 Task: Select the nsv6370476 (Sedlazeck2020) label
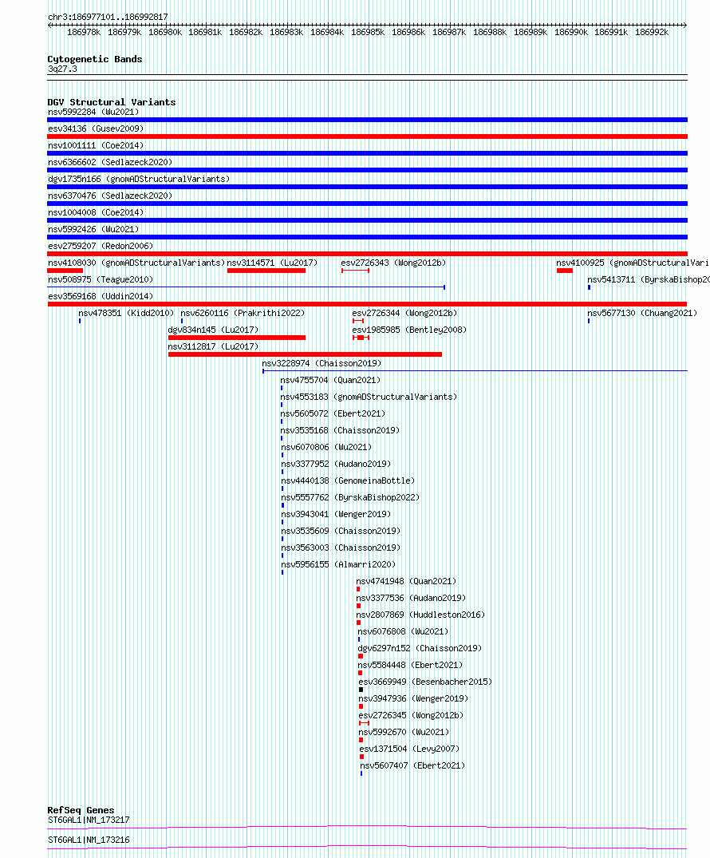110,196
